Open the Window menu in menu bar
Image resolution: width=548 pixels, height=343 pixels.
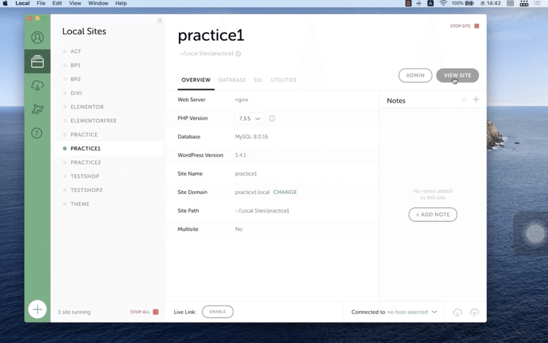tap(98, 3)
